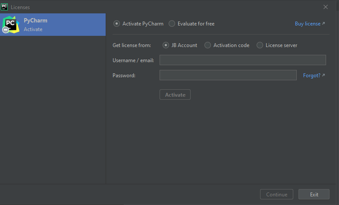Exit the dialog using the Exit button
This screenshot has width=339, height=205.
[314, 194]
